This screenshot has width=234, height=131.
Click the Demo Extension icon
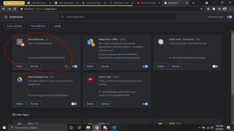tap(20, 42)
